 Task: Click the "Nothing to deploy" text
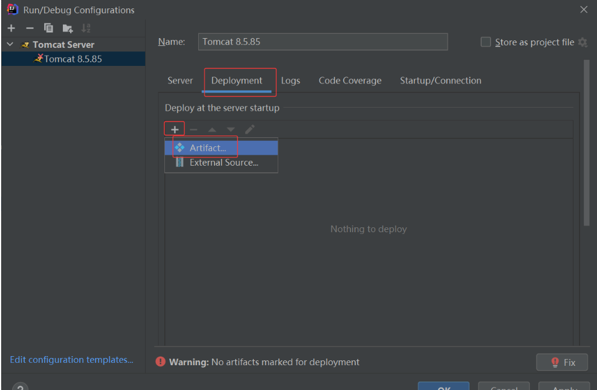click(369, 229)
